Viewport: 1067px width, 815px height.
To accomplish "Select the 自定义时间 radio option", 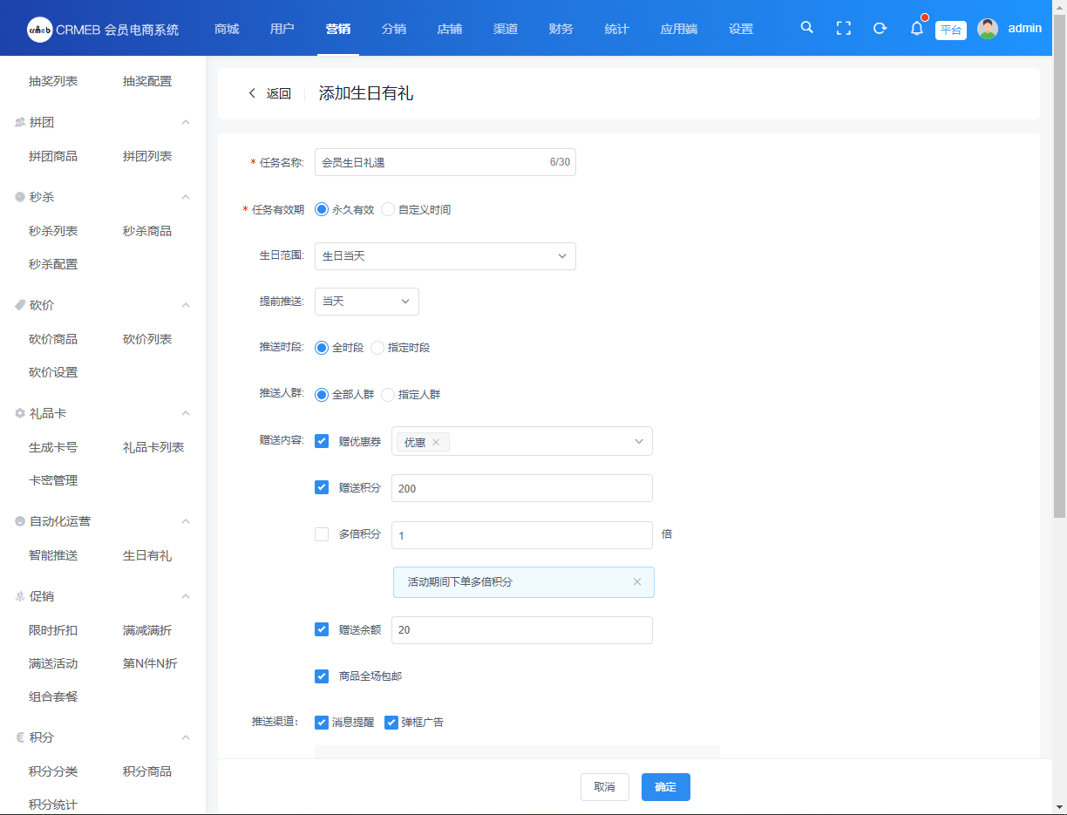I will point(389,210).
